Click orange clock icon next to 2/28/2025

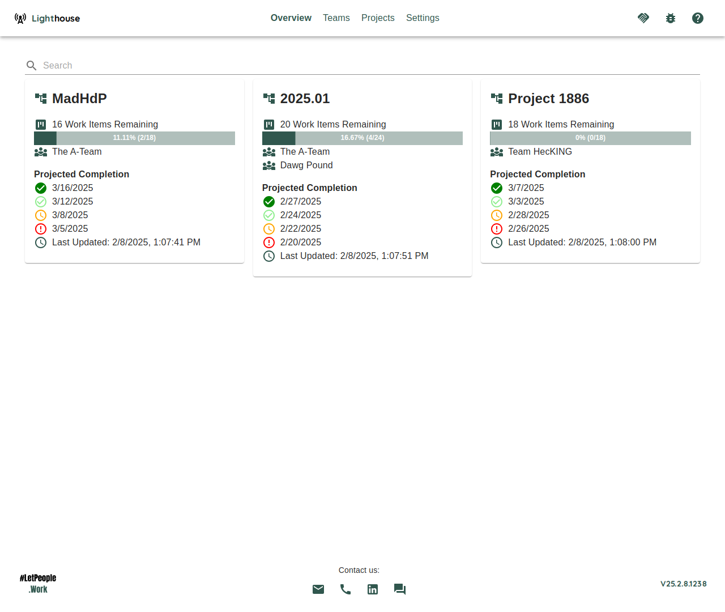(497, 215)
